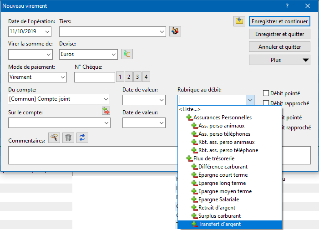Click the help question mark in title bar
This screenshot has width=319, height=230.
pos(287,6)
